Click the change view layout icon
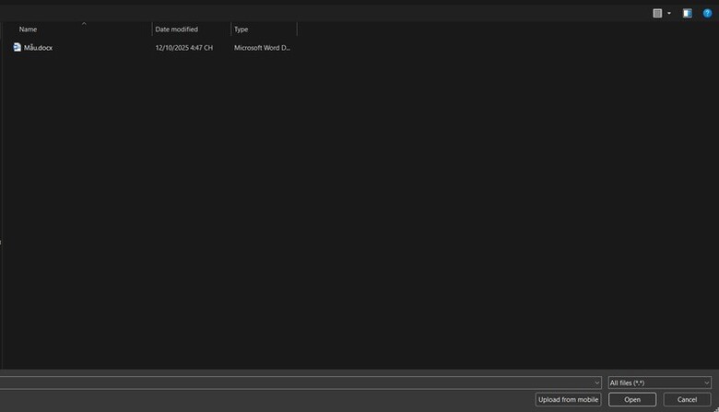Image resolution: width=719 pixels, height=412 pixels. tap(657, 13)
